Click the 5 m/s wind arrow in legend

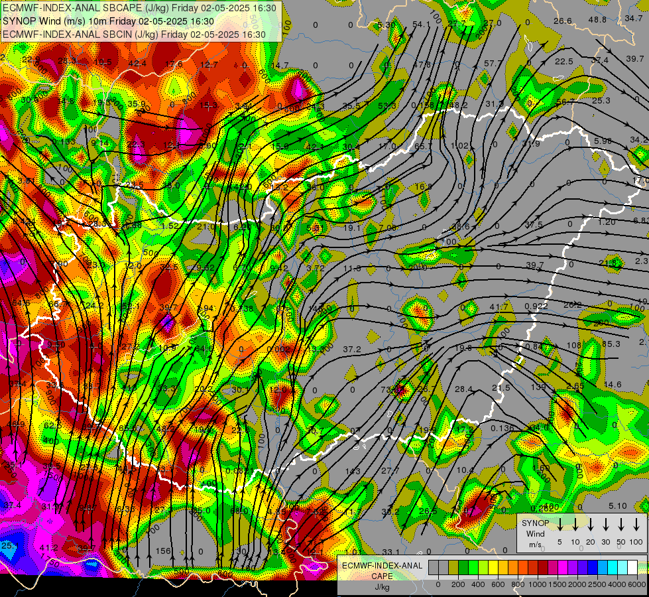coord(560,525)
